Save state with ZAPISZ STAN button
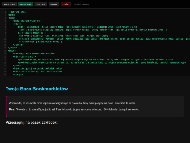This screenshot has width=190, height=143. (26, 4)
